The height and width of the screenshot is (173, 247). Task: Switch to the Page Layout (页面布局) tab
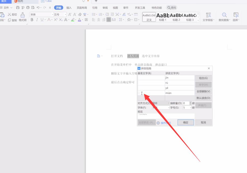[82, 8]
